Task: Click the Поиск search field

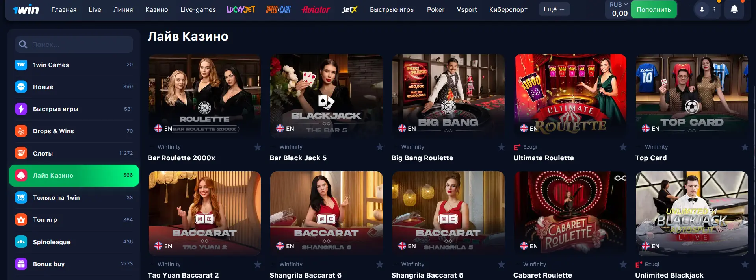Action: (x=74, y=45)
